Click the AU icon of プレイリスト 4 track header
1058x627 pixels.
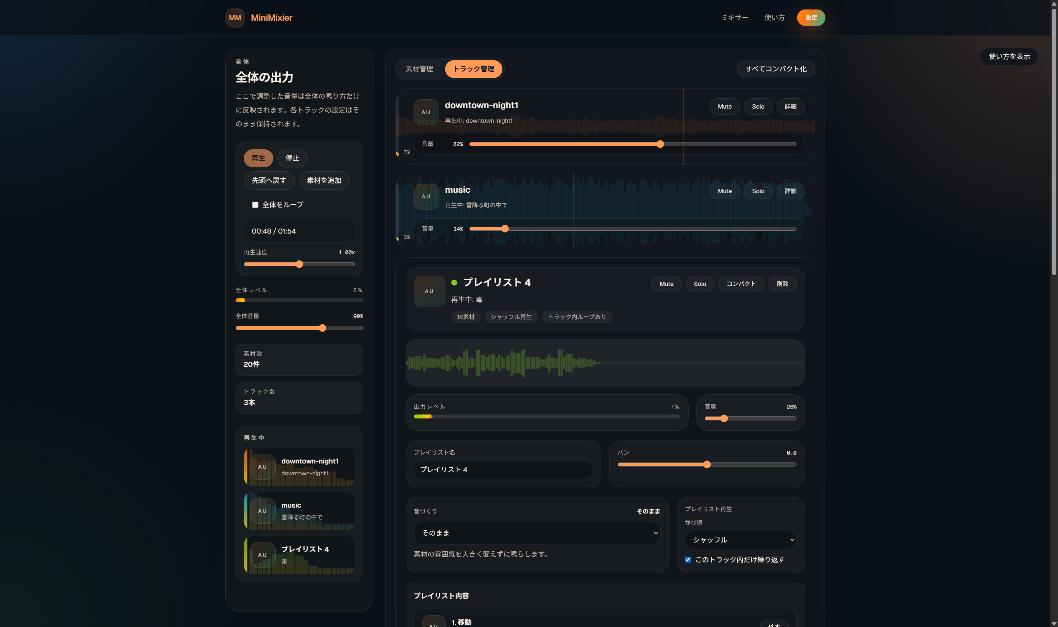[x=429, y=291]
